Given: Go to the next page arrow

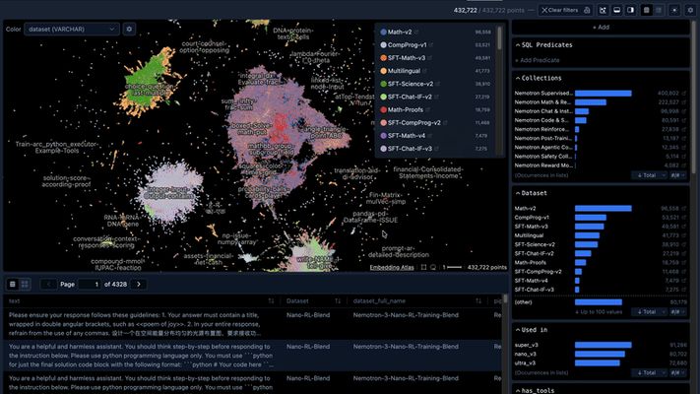Looking at the screenshot, I should pyautogui.click(x=139, y=284).
